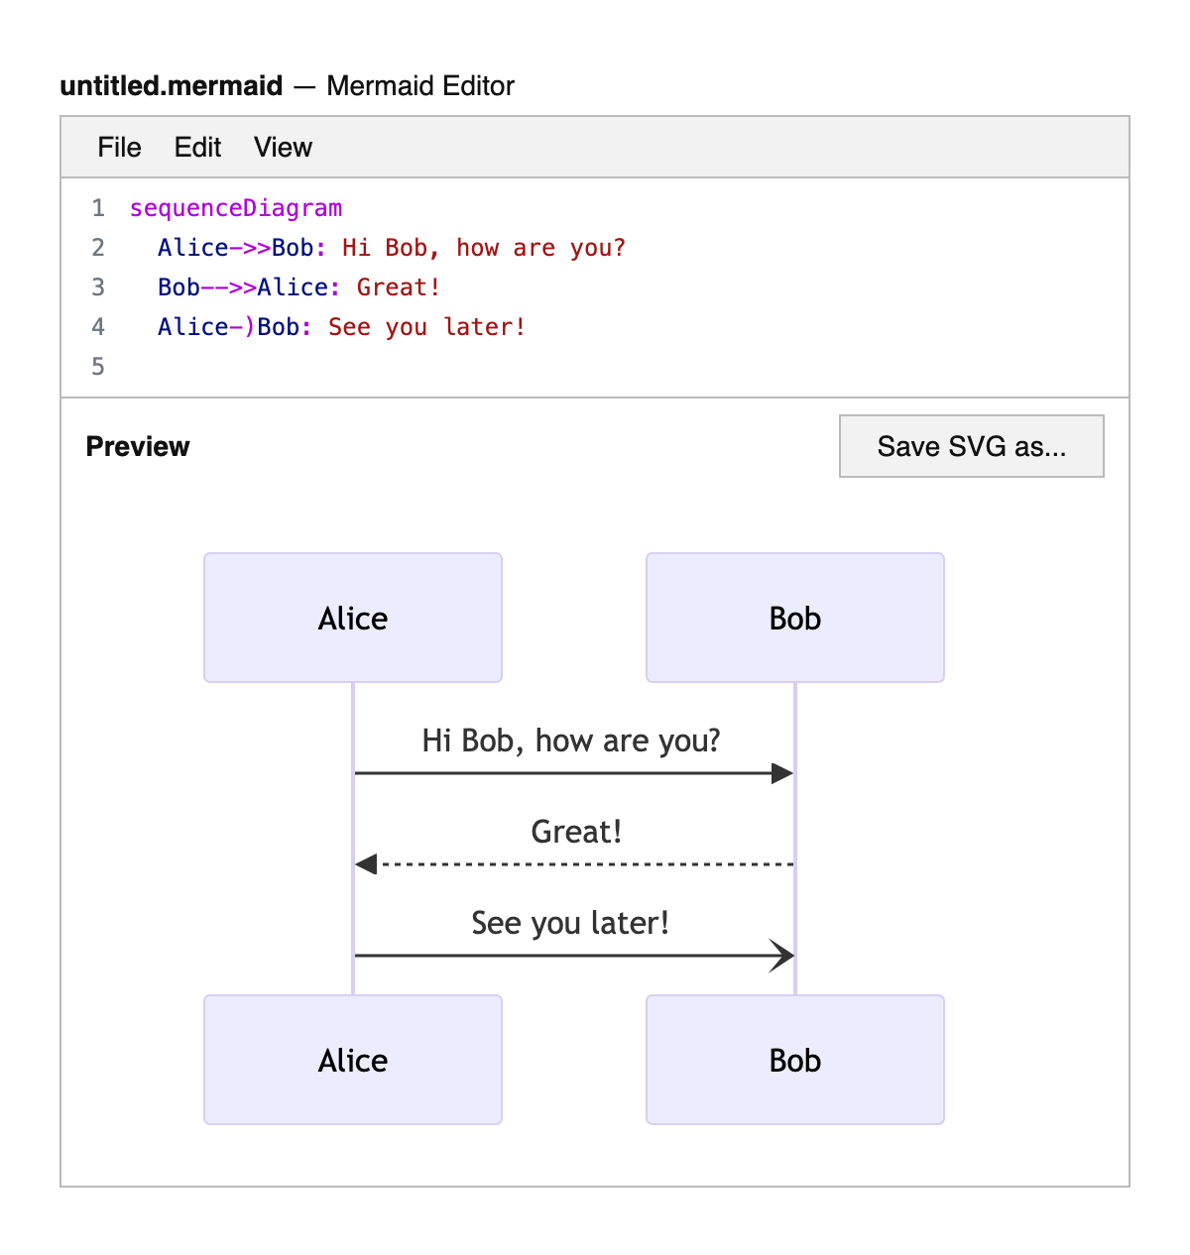1190x1255 pixels.
Task: Select the bottom Alice participant box
Action: (353, 1060)
